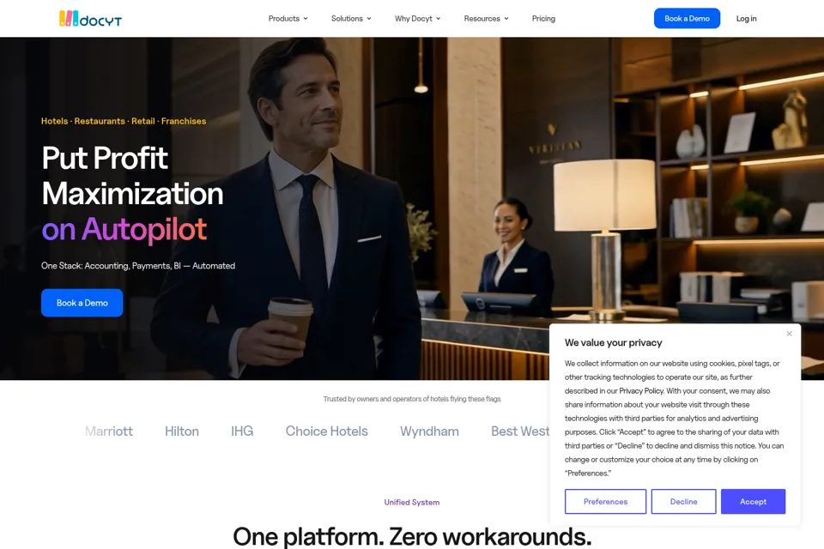Viewport: 824px width, 549px height.
Task: Close the privacy notice popup
Action: point(790,334)
